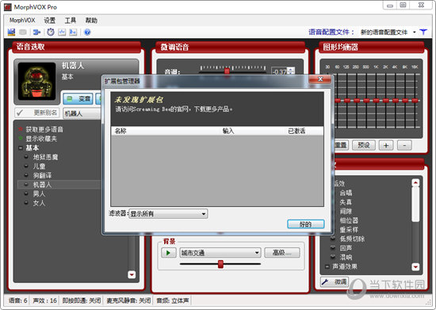The width and height of the screenshot is (436, 310).
Task: Click the blue funnel icon beside voice profile
Action: (x=423, y=32)
